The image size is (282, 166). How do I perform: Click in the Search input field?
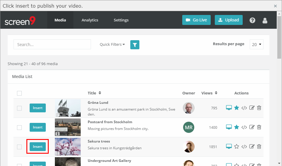52,44
